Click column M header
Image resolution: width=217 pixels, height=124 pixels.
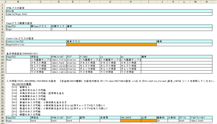[x=195, y=2]
